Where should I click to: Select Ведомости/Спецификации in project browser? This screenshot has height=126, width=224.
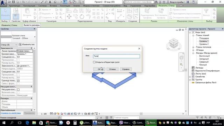pos(207,71)
